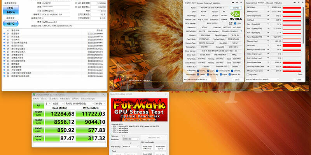Click the NVM Express 2.0 standard field
311x155 pixels.
point(74,22)
